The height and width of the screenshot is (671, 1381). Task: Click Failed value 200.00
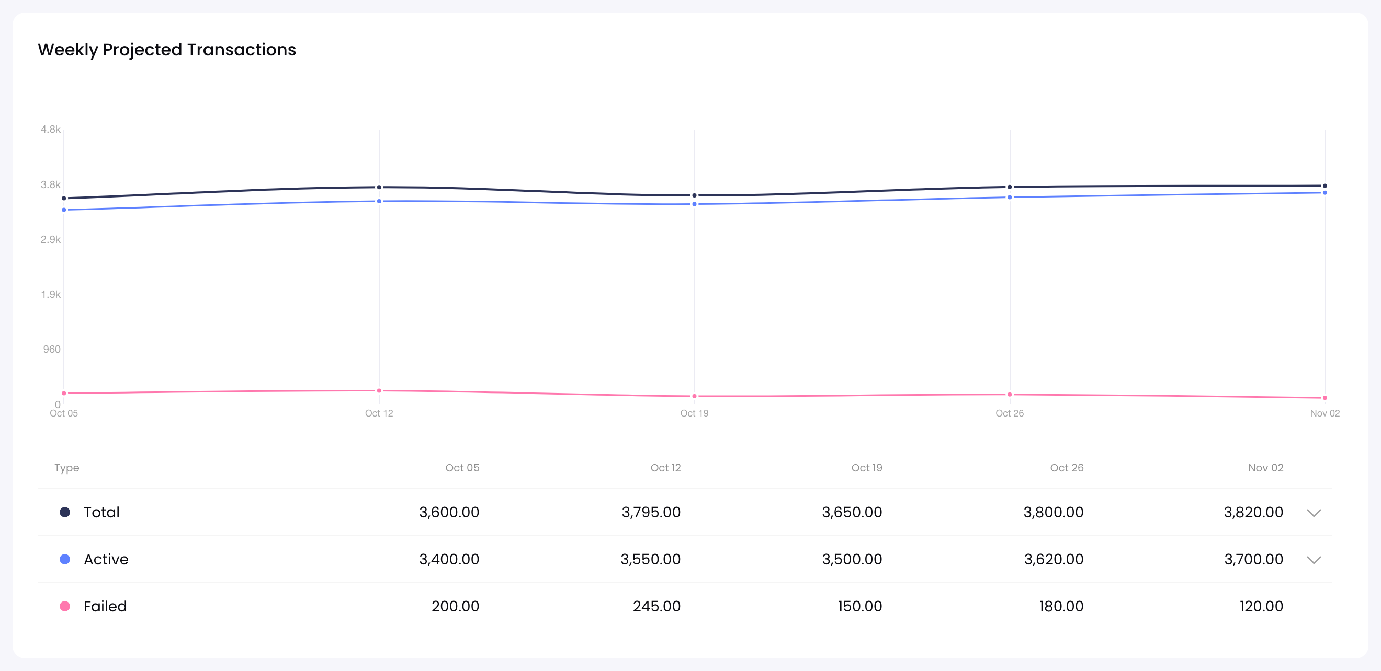coord(455,606)
